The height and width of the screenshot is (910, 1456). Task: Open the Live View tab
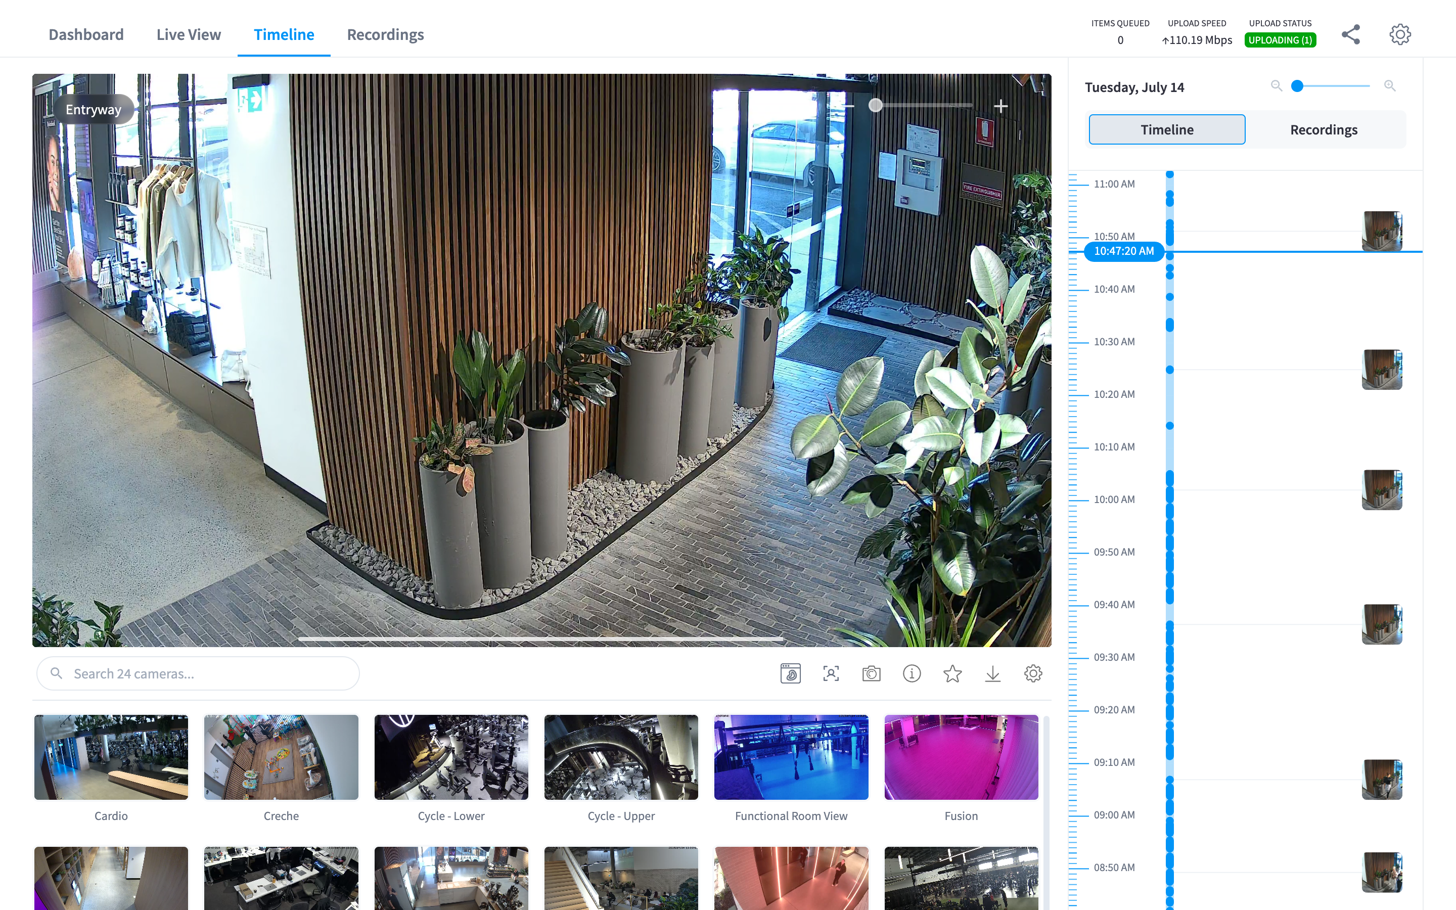click(x=188, y=34)
